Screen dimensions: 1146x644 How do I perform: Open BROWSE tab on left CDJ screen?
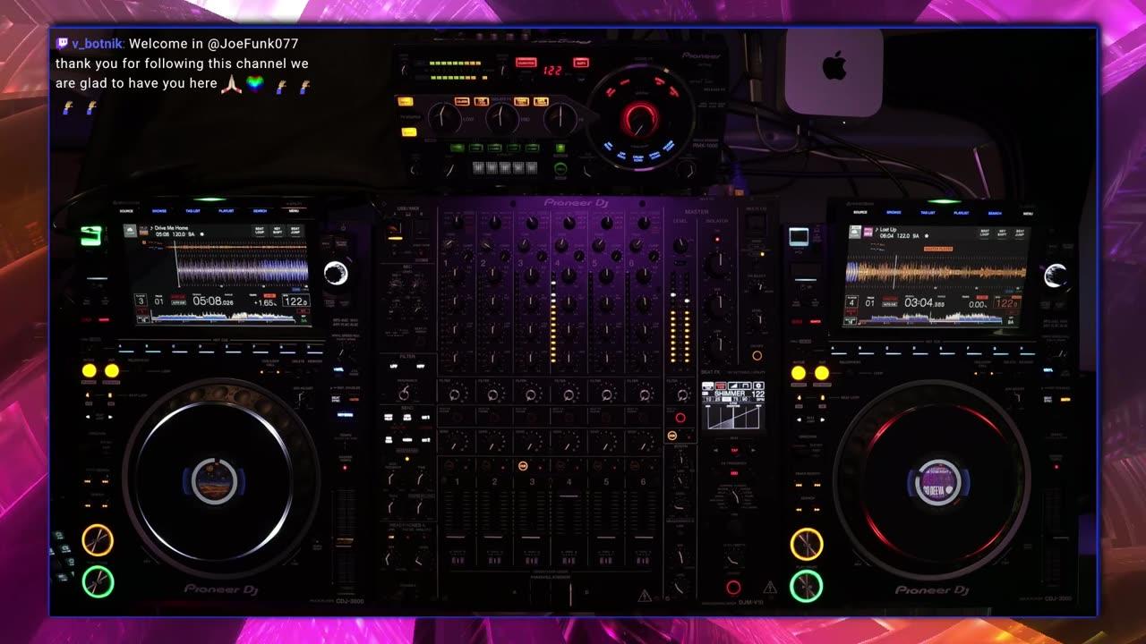coord(159,211)
